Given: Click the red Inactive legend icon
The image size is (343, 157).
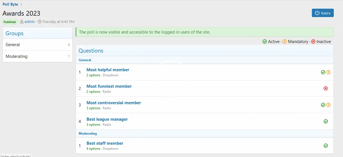Looking at the screenshot, I should (313, 42).
